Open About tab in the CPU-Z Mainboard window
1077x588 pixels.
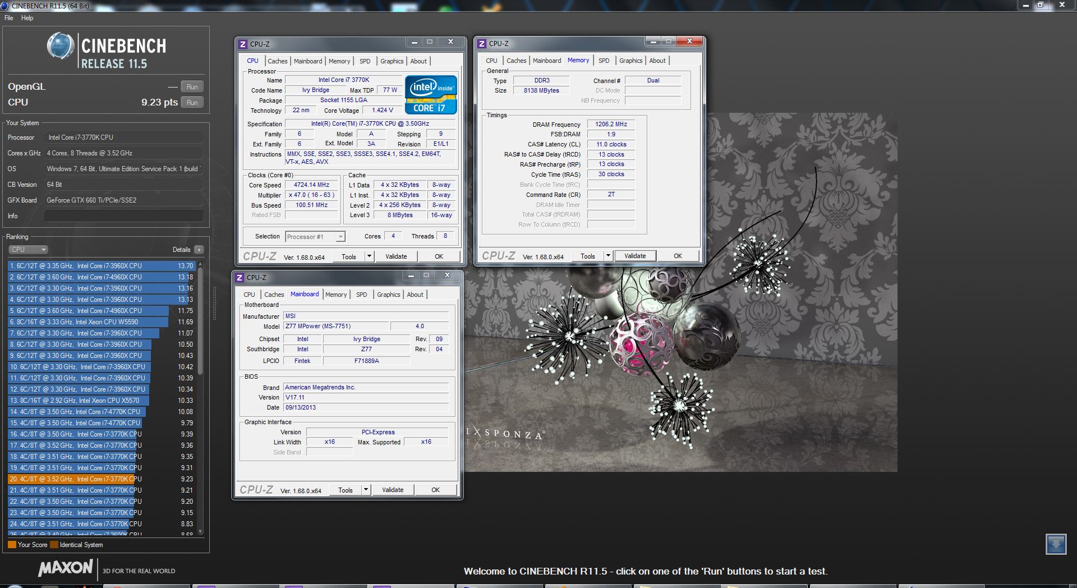[x=415, y=295]
